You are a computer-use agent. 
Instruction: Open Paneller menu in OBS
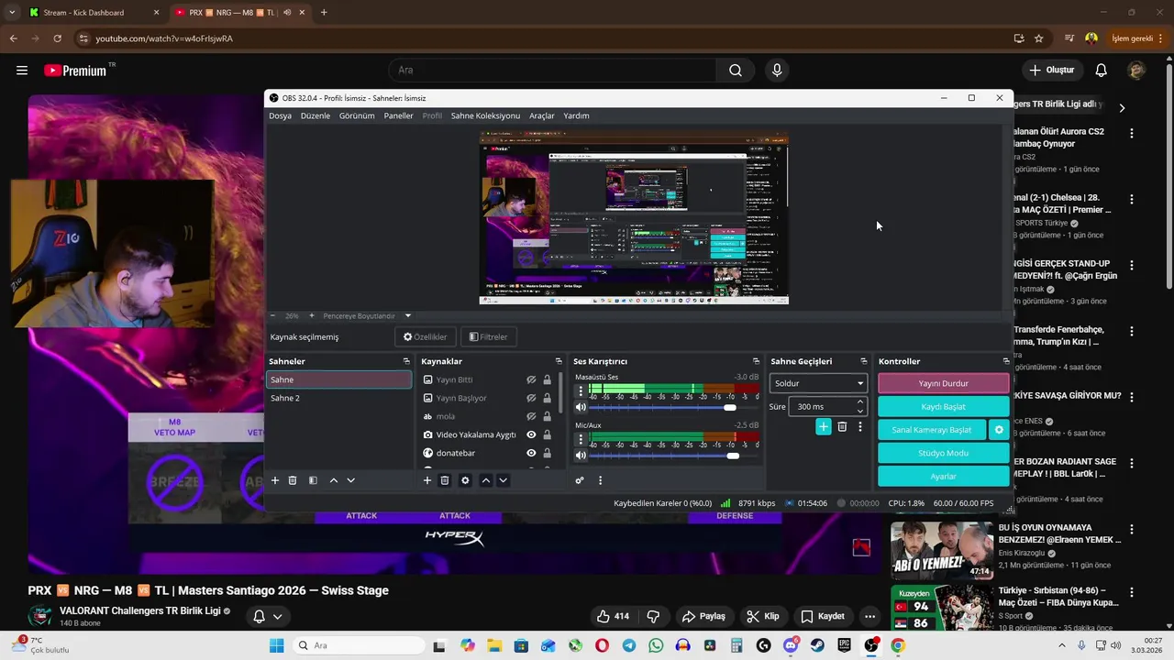click(398, 115)
